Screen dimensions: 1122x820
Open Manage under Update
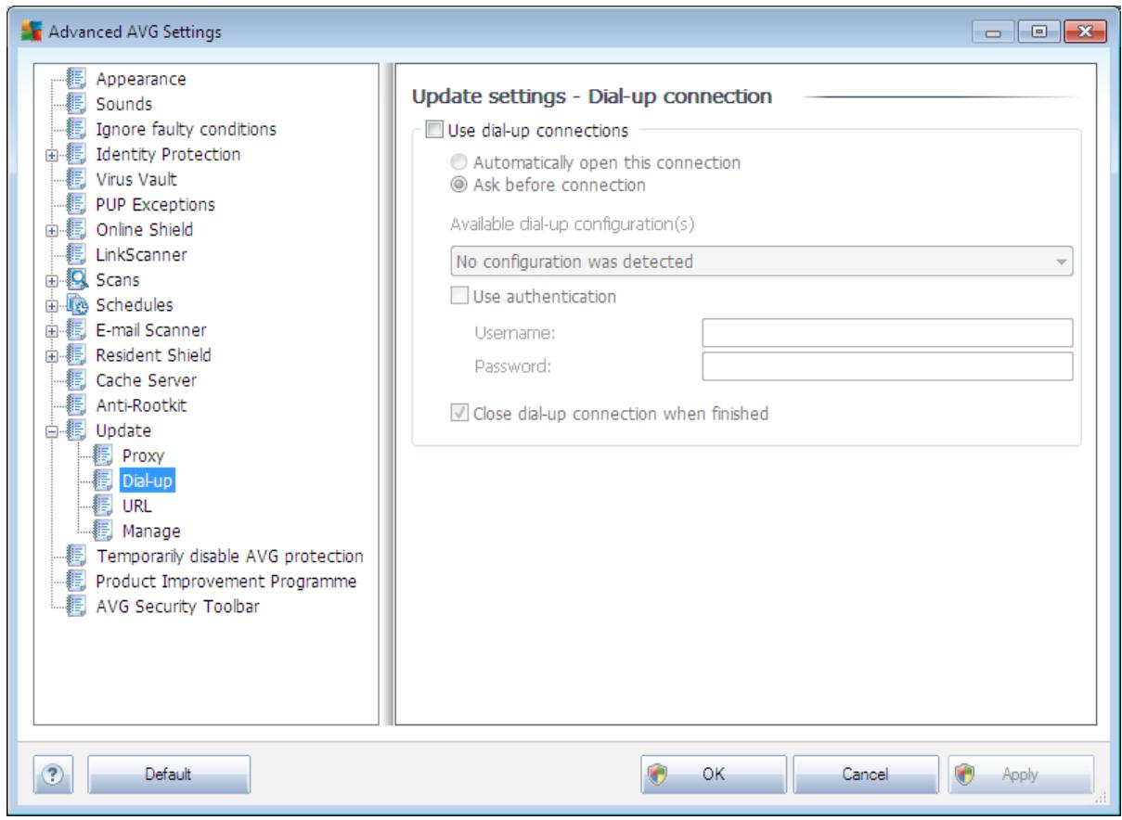[151, 531]
